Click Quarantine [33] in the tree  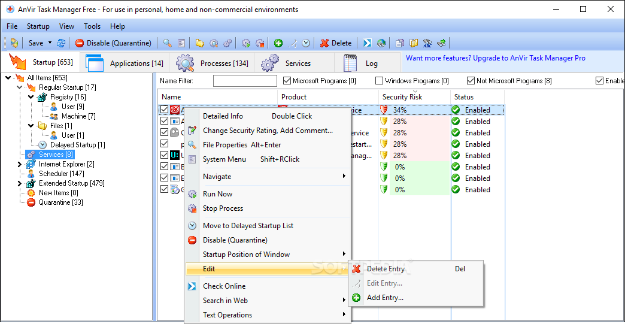tap(60, 202)
